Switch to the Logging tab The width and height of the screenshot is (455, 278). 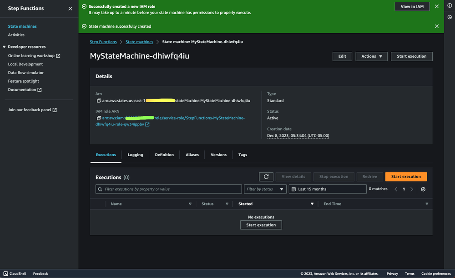135,155
